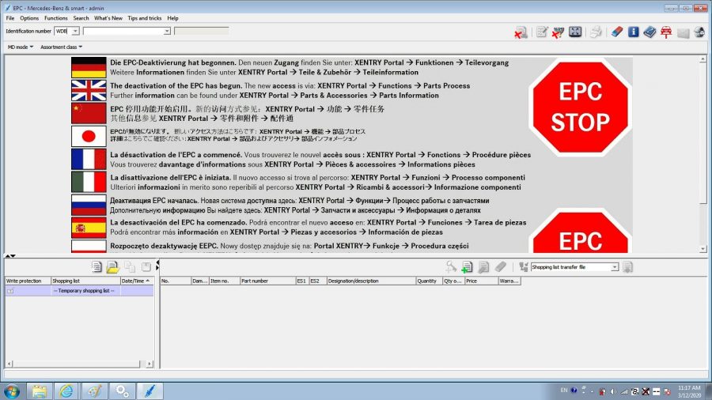Click the blue help book icon
Image resolution: width=712 pixels, height=400 pixels.
[x=650, y=32]
